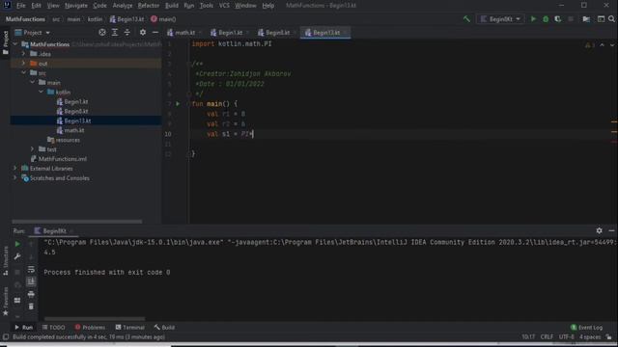Viewport: 618px width, 347px height.
Task: Debug BeginIKt with the green bug icon
Action: point(546,19)
